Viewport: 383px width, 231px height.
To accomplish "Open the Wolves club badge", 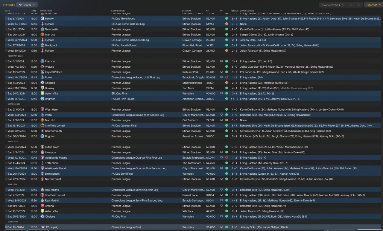I will coord(42,67).
